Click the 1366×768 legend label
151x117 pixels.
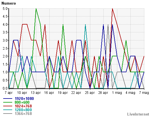[x=23, y=114]
